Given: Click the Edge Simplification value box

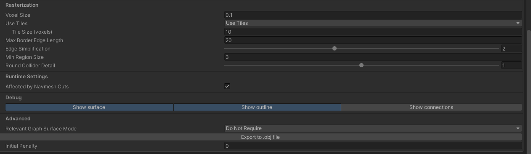Looking at the screenshot, I should [511, 48].
